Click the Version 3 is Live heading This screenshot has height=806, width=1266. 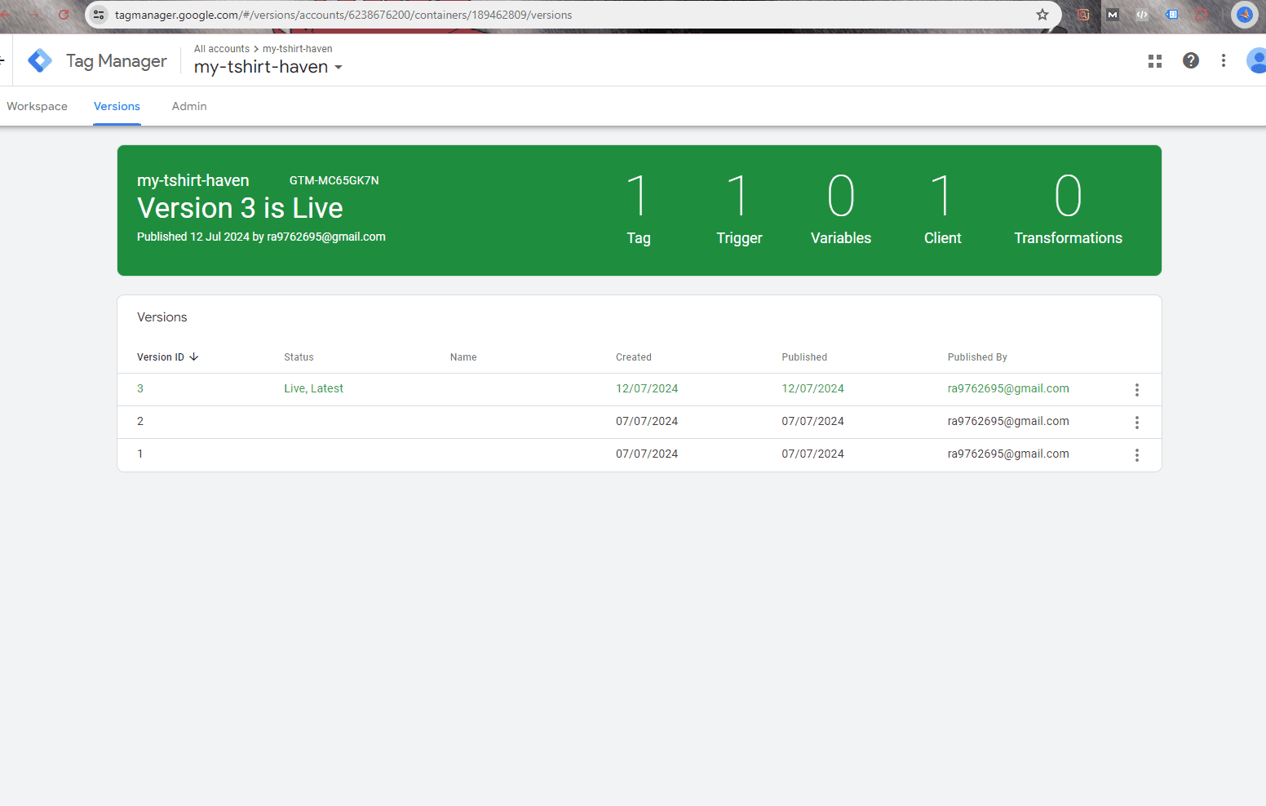click(240, 208)
